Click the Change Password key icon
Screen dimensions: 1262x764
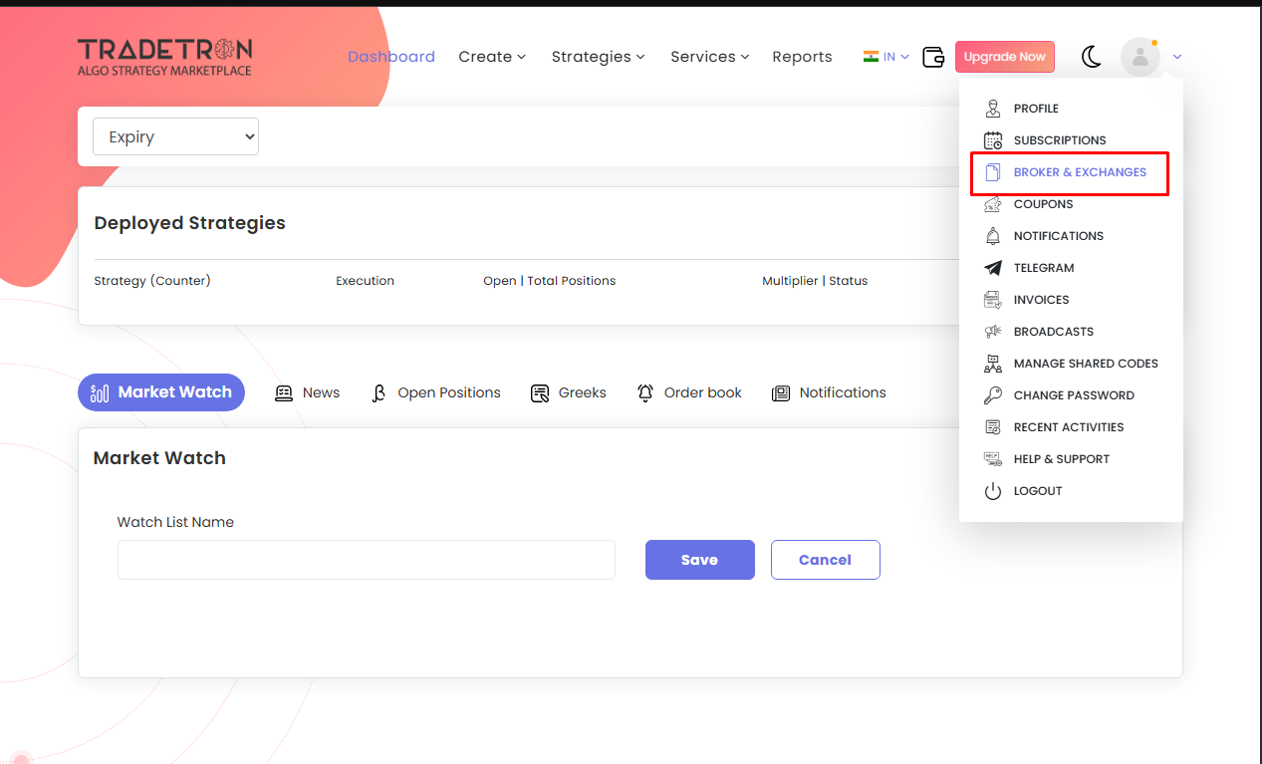992,395
